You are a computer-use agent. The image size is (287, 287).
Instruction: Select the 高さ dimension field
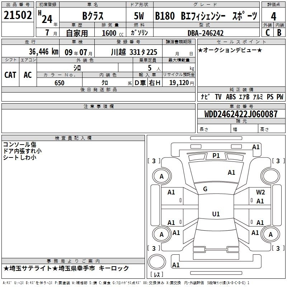[272, 128]
